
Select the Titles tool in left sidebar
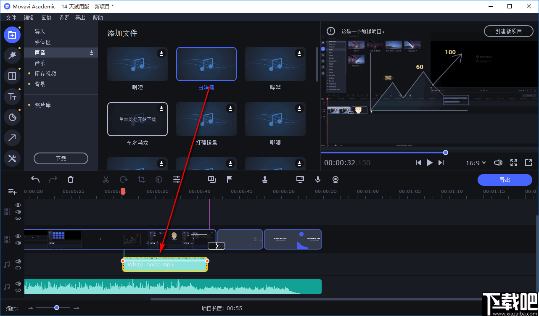(12, 97)
